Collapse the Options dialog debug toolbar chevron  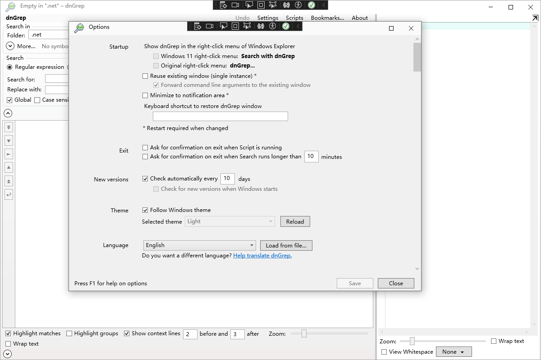(x=298, y=26)
